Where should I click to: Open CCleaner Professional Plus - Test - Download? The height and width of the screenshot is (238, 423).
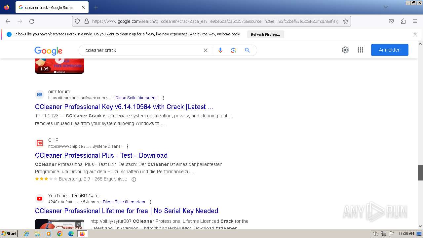coord(101,155)
